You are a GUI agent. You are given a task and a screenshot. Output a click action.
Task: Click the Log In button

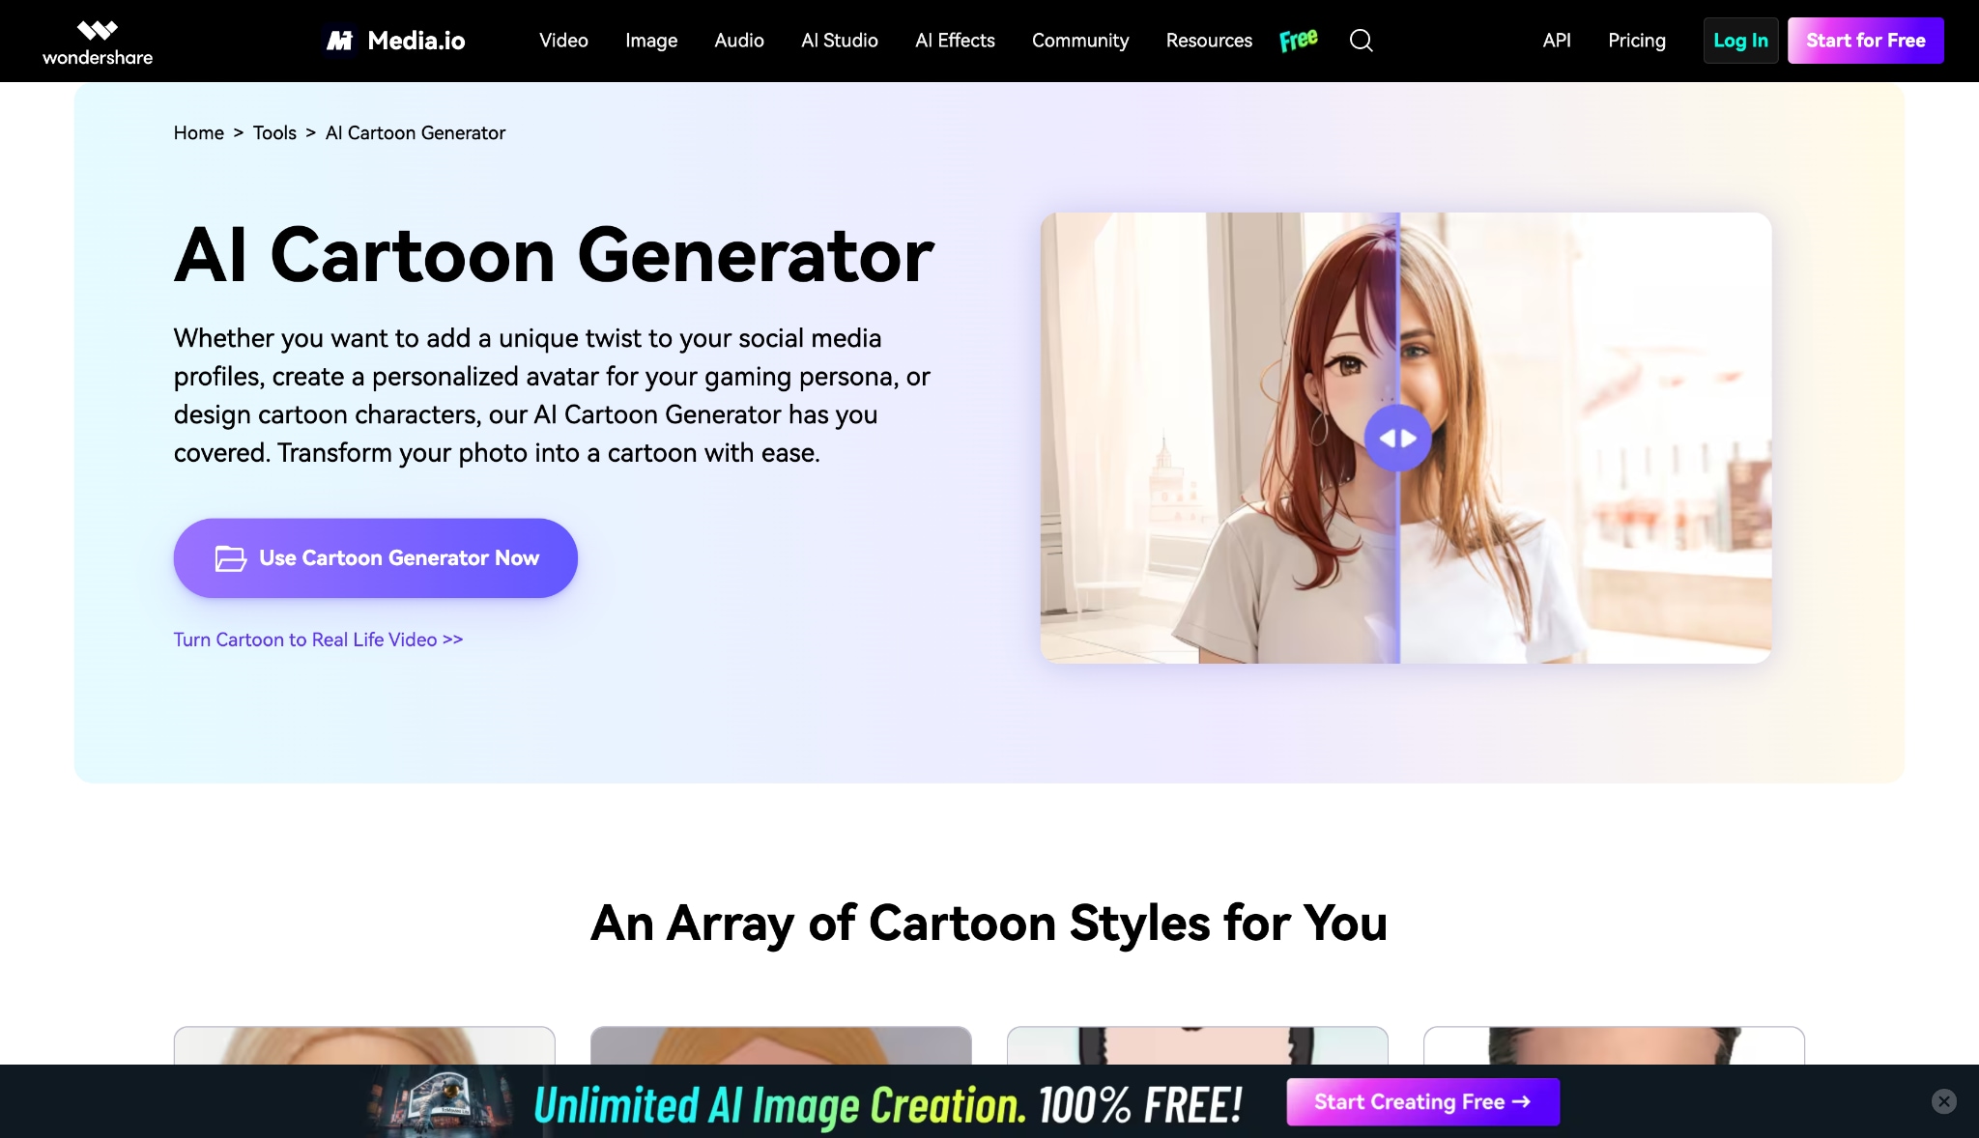(1740, 41)
